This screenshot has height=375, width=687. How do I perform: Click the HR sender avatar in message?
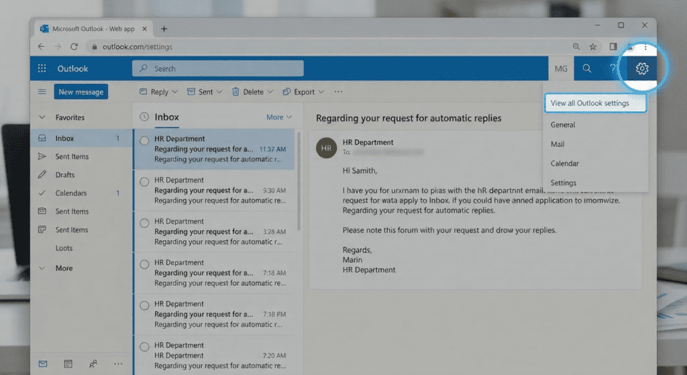click(327, 148)
